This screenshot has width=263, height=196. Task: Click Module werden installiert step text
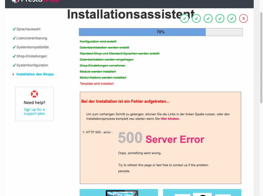point(98,72)
